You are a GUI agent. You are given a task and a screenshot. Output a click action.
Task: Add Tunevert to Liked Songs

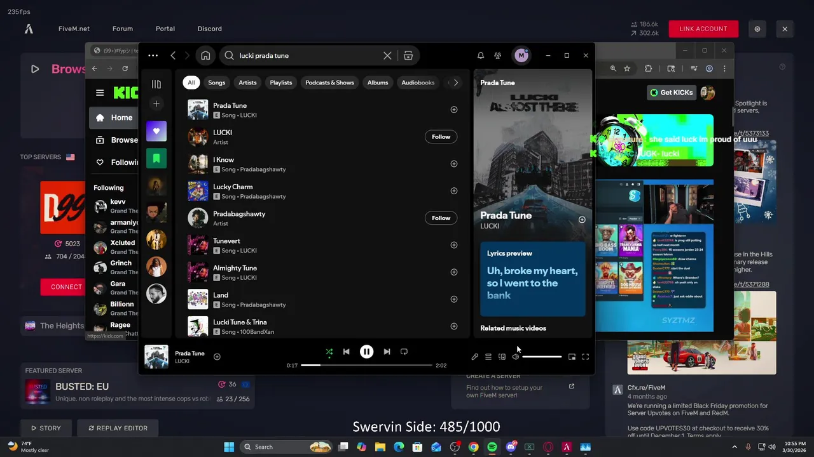(454, 245)
